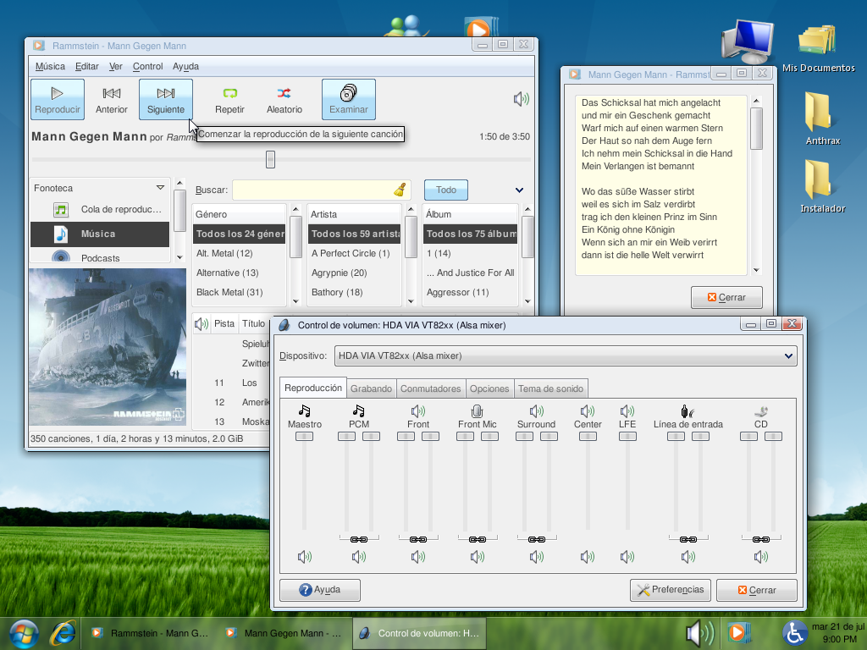Mute the LFE channel

tap(627, 557)
